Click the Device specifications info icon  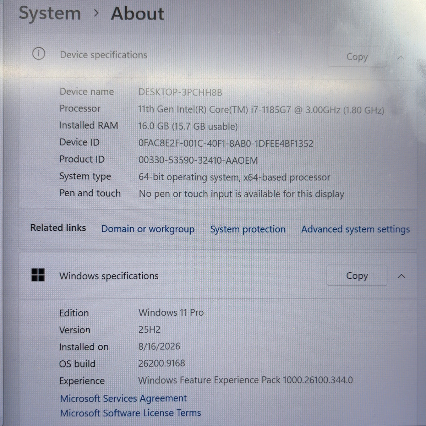pos(38,54)
